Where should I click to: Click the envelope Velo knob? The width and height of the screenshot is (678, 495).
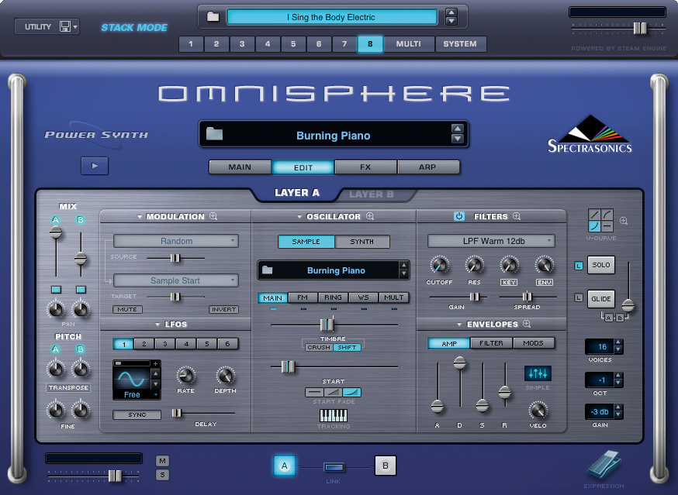538,410
